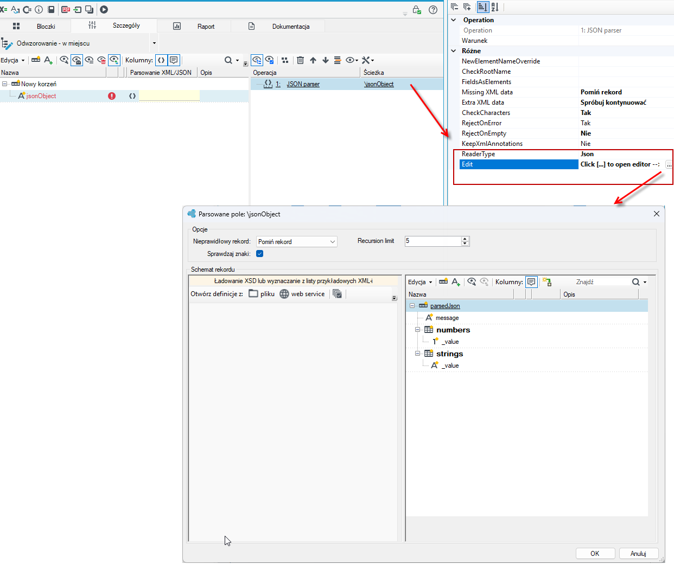Screen dimensions: 674x564
Task: Click the Znajdź search field in dialog
Action: [602, 282]
